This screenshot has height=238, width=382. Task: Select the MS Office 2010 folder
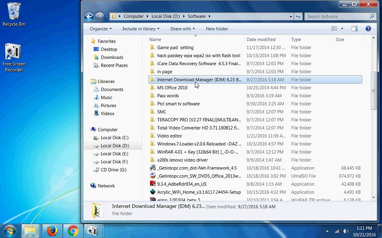click(x=172, y=88)
